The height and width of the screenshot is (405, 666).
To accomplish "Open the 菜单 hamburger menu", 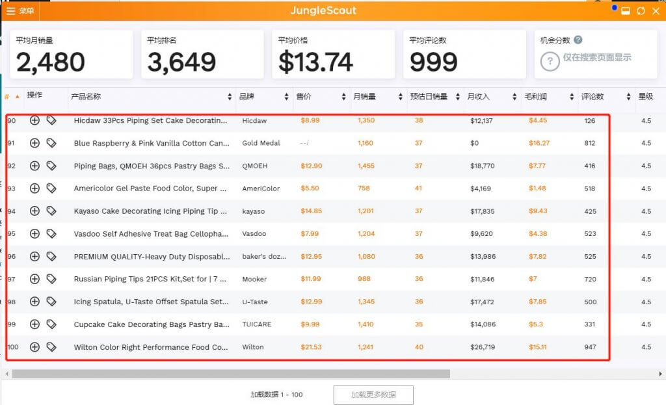I will [20, 10].
